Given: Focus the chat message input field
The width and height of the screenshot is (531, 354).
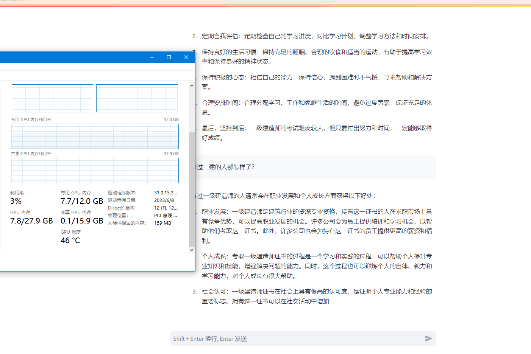Looking at the screenshot, I should 295,338.
